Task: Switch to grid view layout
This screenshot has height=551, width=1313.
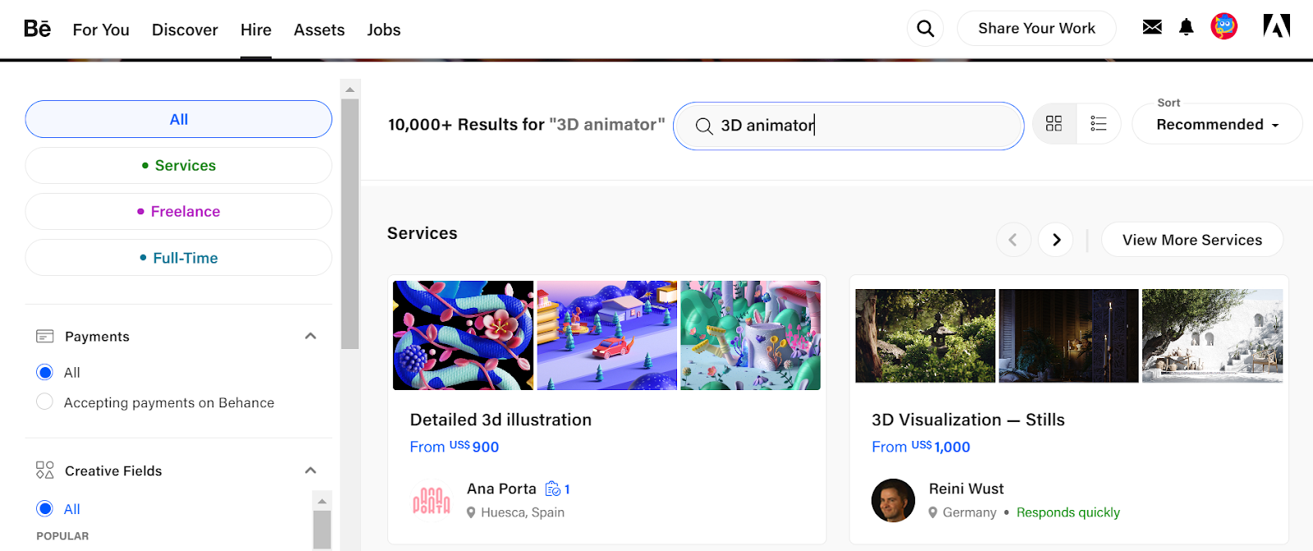Action: (1055, 124)
